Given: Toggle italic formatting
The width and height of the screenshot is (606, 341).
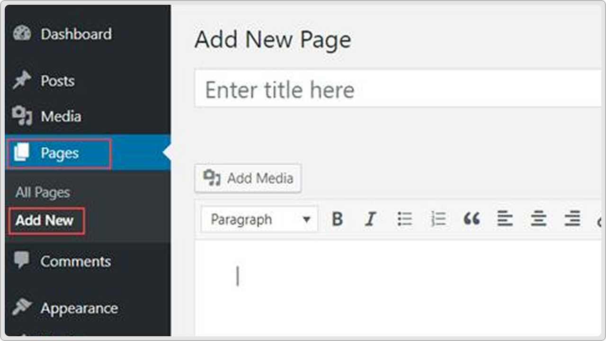Looking at the screenshot, I should [x=371, y=219].
